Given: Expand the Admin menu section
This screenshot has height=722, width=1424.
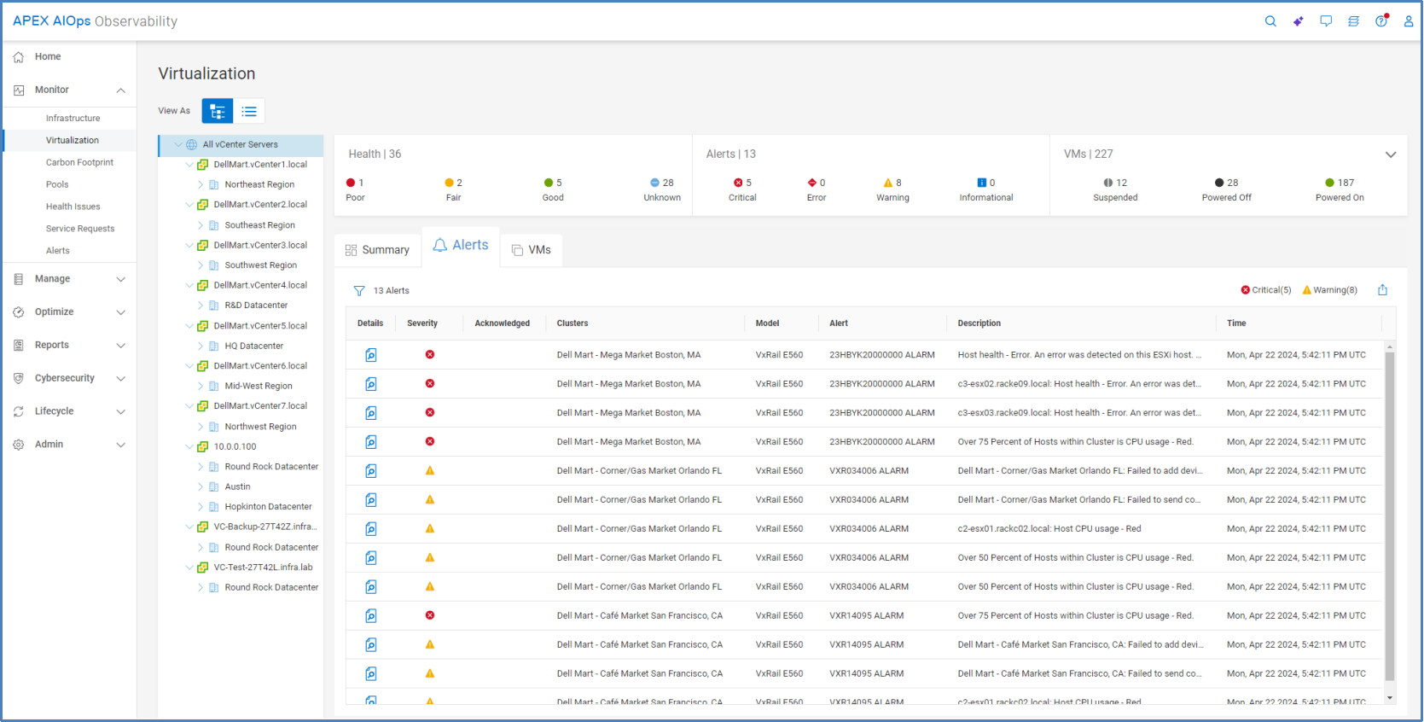Looking at the screenshot, I should pyautogui.click(x=121, y=445).
